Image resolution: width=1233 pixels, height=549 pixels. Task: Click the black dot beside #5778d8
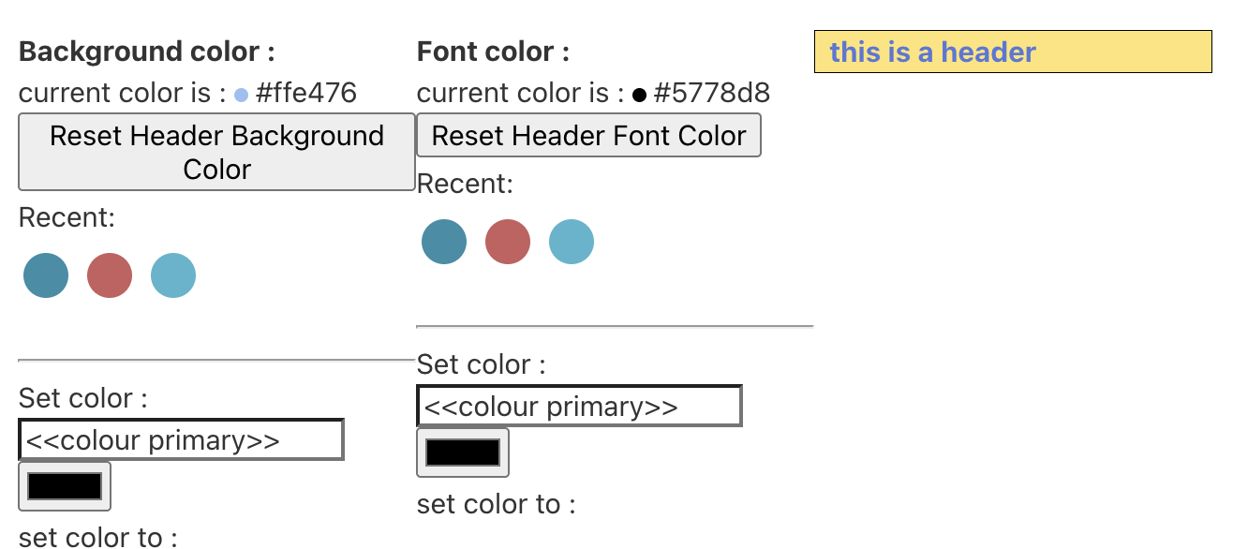[x=639, y=95]
